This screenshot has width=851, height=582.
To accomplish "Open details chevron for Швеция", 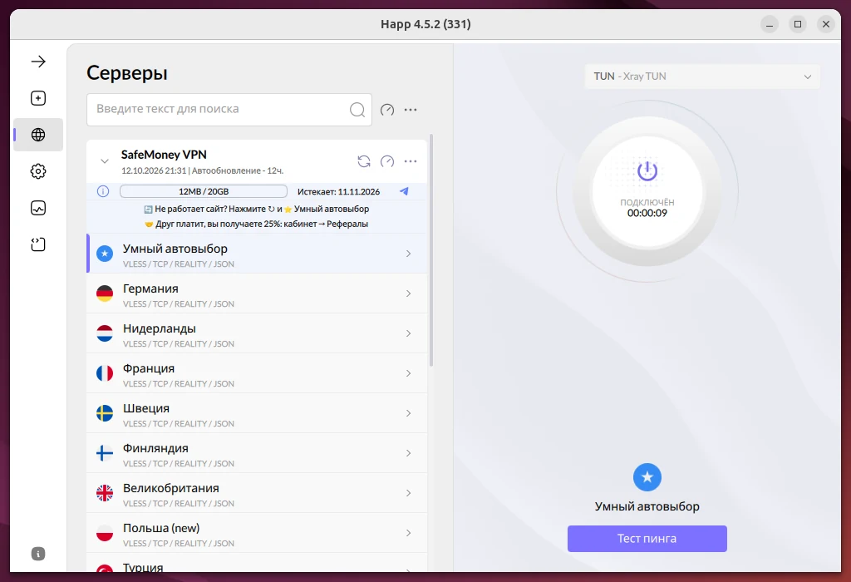I will [409, 413].
